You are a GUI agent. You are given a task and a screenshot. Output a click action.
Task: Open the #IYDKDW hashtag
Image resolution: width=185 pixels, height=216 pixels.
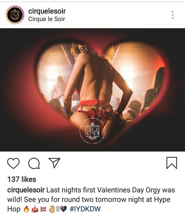pos(85,209)
